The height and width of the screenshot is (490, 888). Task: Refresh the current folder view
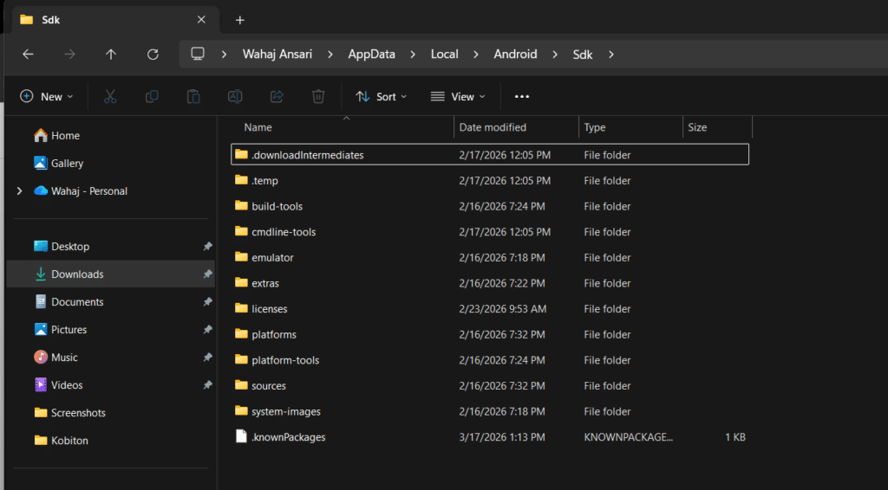pyautogui.click(x=153, y=54)
